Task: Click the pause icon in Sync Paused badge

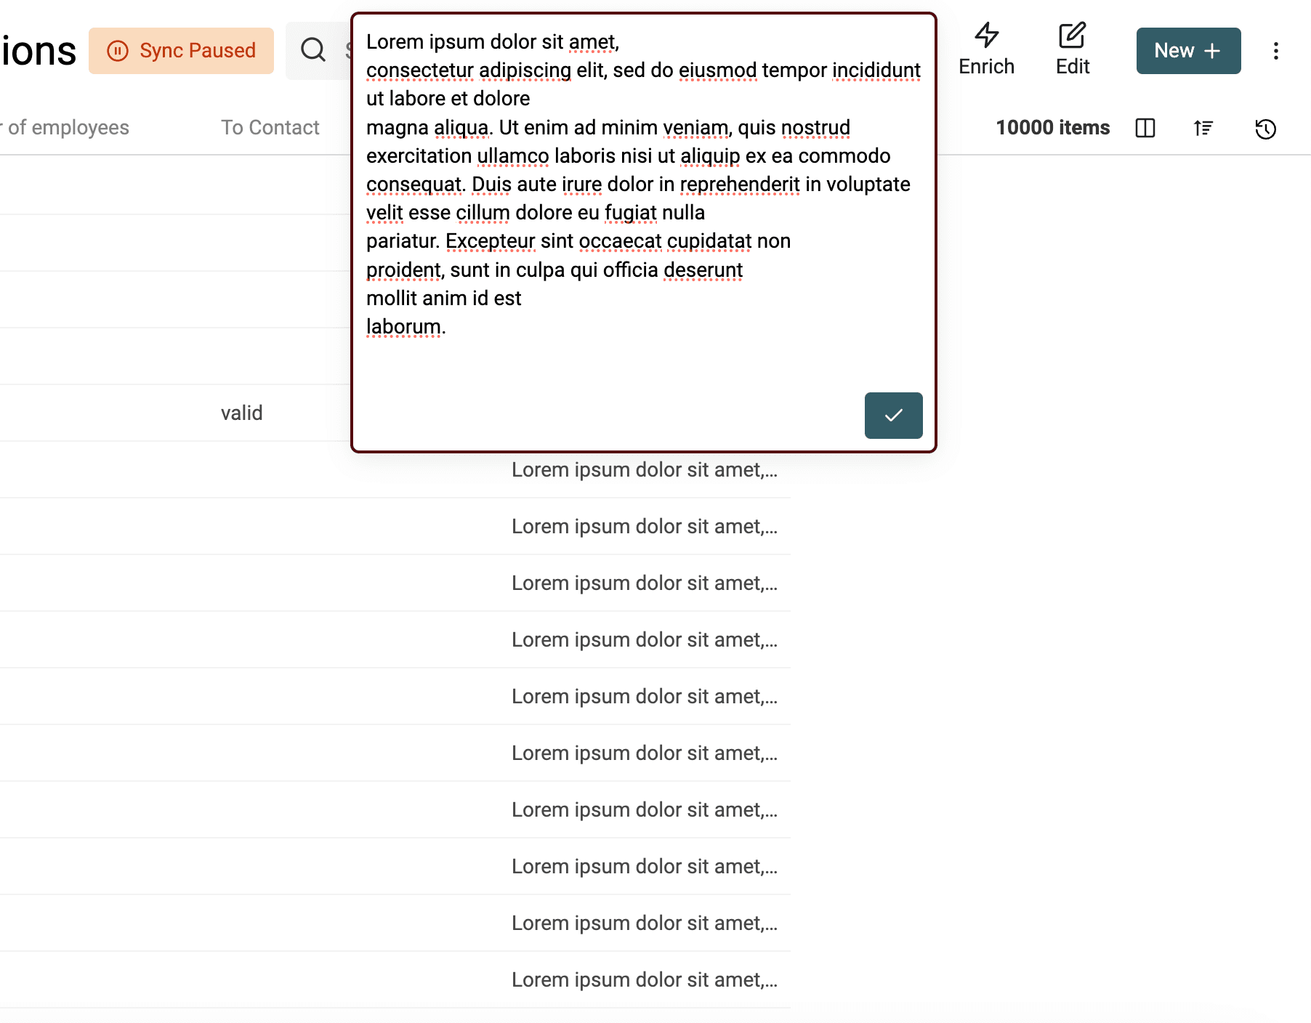Action: [118, 51]
